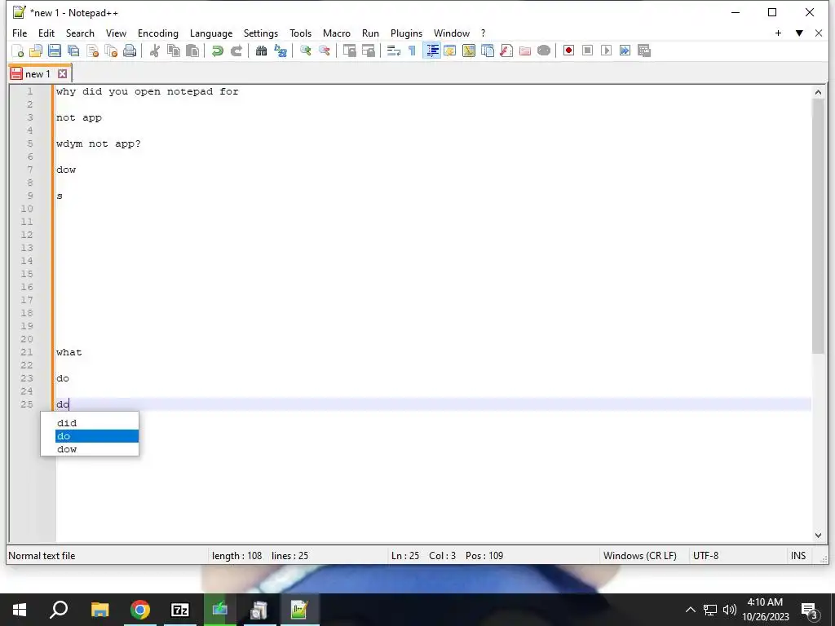This screenshot has height=626, width=835.
Task: Show the Document Map panel
Action: pyautogui.click(x=469, y=51)
